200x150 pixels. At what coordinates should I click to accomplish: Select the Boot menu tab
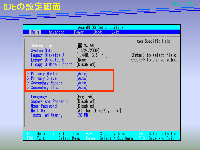click(x=97, y=32)
